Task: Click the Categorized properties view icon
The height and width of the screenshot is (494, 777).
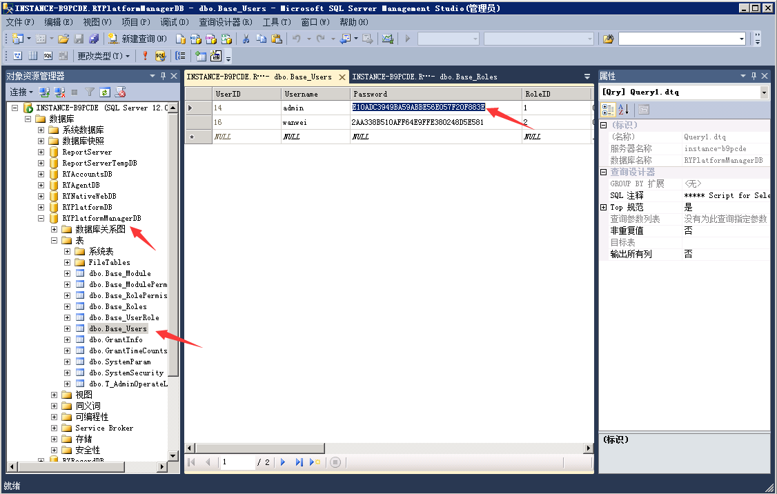Action: point(608,110)
